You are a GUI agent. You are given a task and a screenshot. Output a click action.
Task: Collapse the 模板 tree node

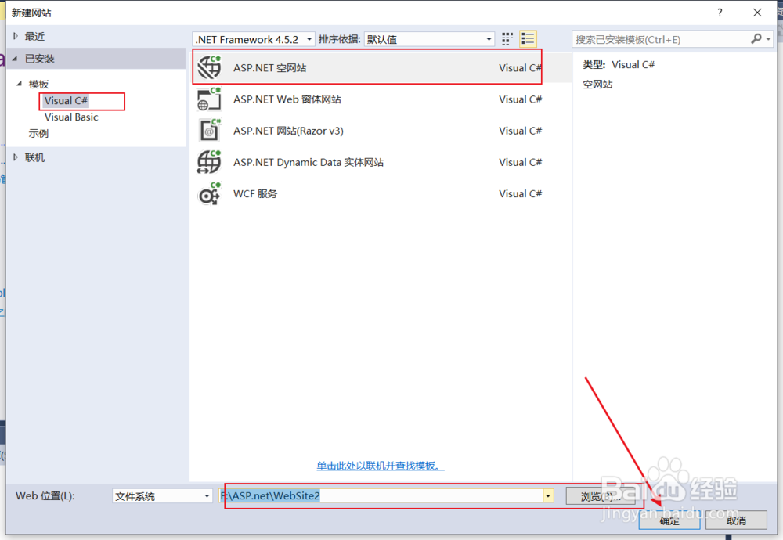tap(20, 83)
